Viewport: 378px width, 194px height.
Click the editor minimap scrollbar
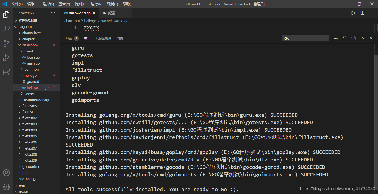pyautogui.click(x=376, y=28)
